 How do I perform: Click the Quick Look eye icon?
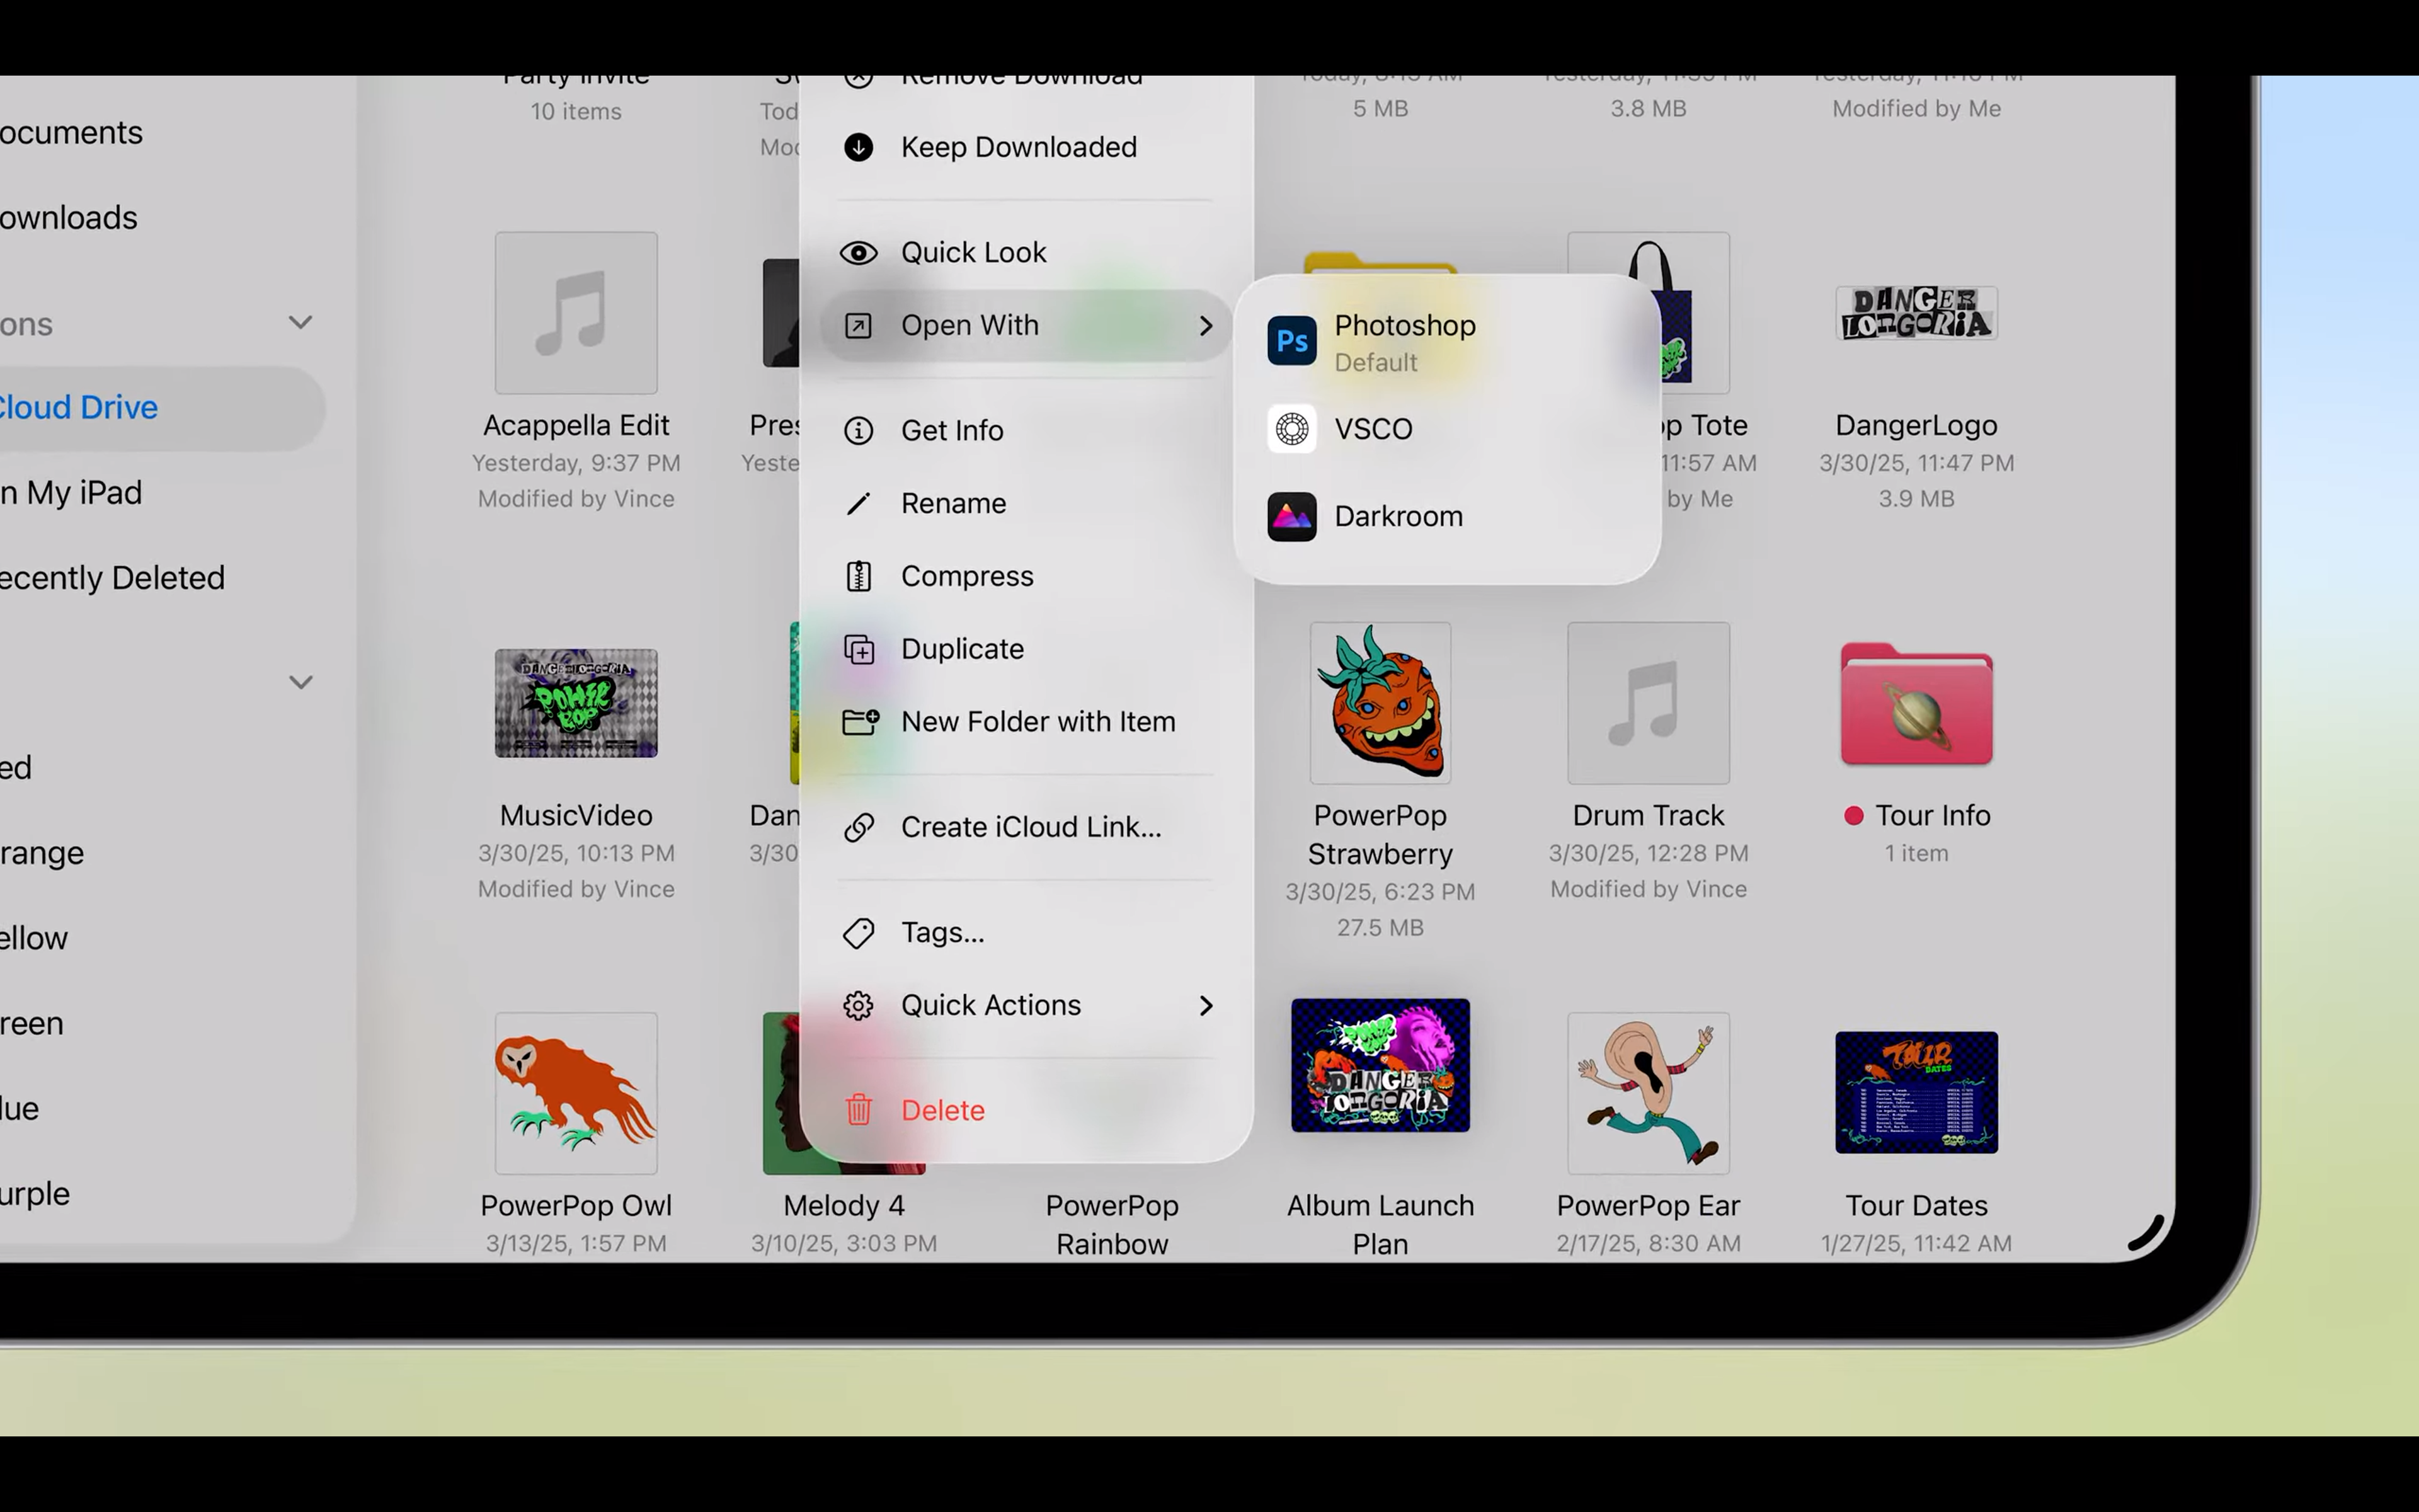pyautogui.click(x=857, y=253)
